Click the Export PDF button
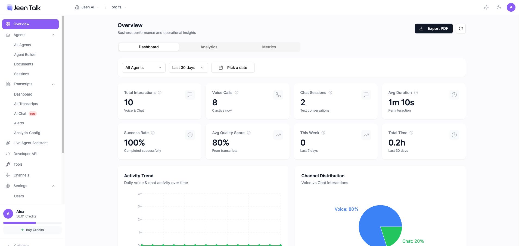This screenshot has height=246, width=519. click(433, 29)
